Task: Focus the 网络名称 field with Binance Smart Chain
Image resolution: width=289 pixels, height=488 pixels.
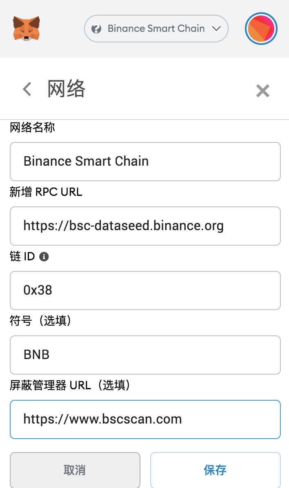Action: point(145,161)
